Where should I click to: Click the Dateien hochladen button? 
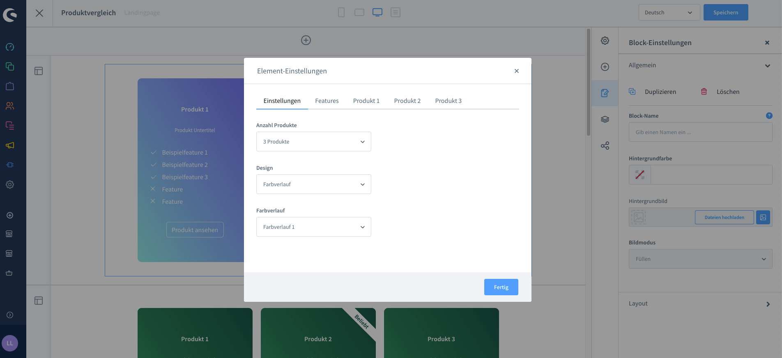(724, 217)
